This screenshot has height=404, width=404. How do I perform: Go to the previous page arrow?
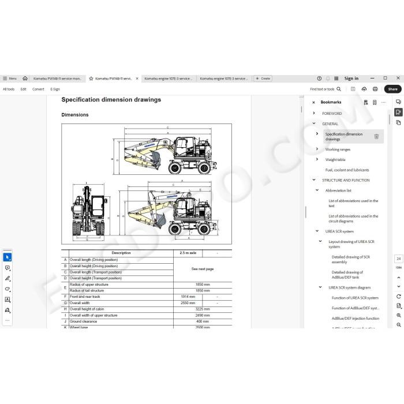(x=399, y=278)
